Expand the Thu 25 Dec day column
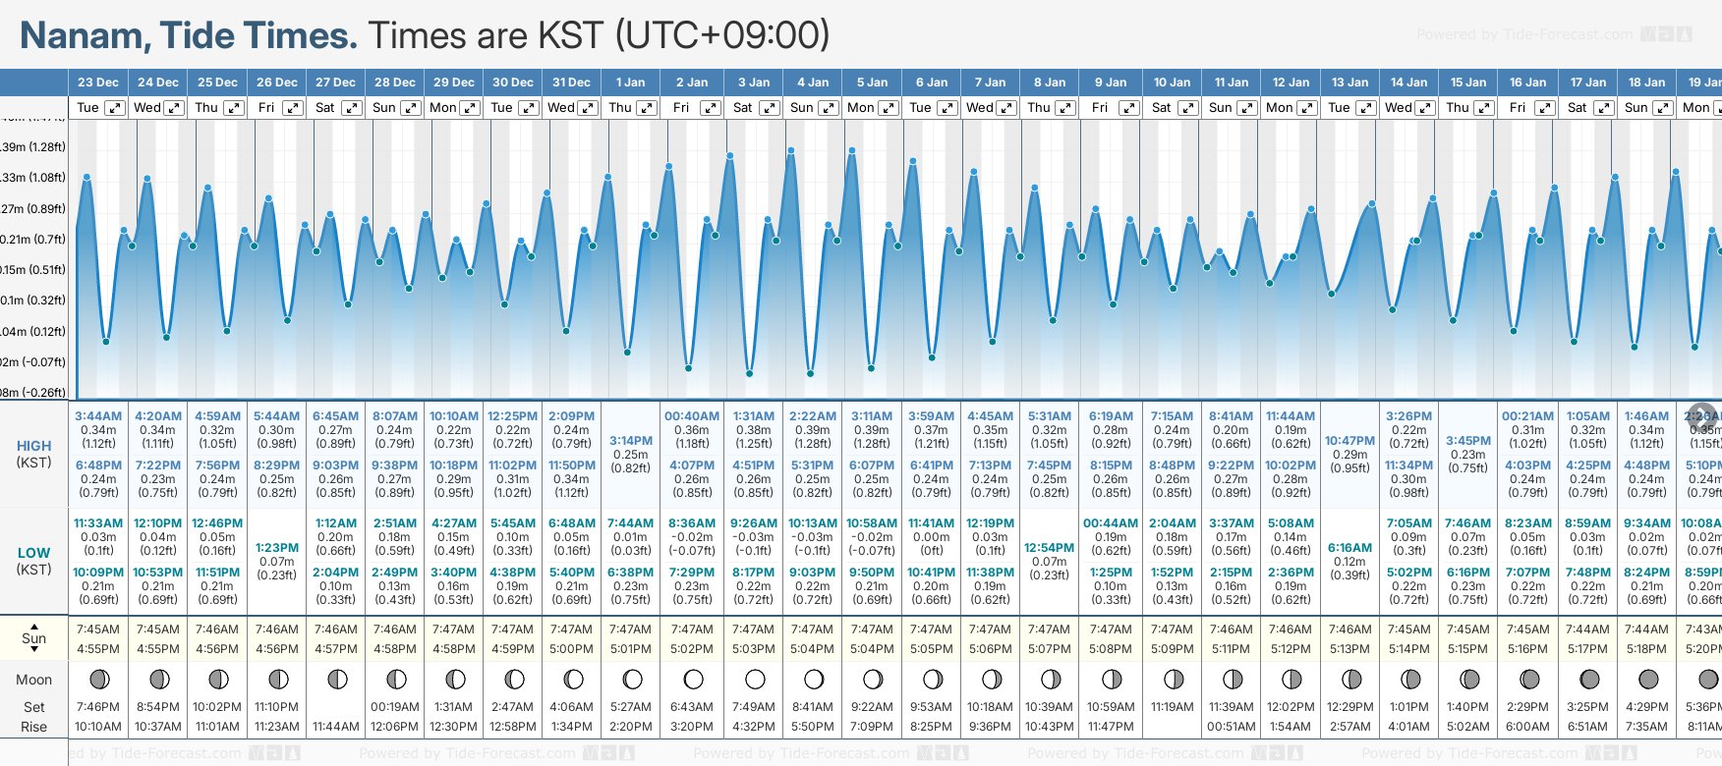 (234, 108)
